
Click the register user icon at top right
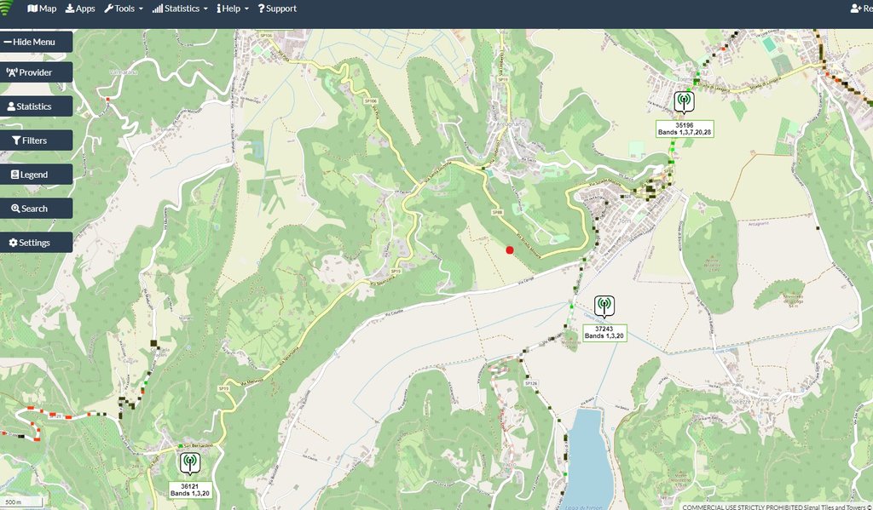tap(855, 9)
